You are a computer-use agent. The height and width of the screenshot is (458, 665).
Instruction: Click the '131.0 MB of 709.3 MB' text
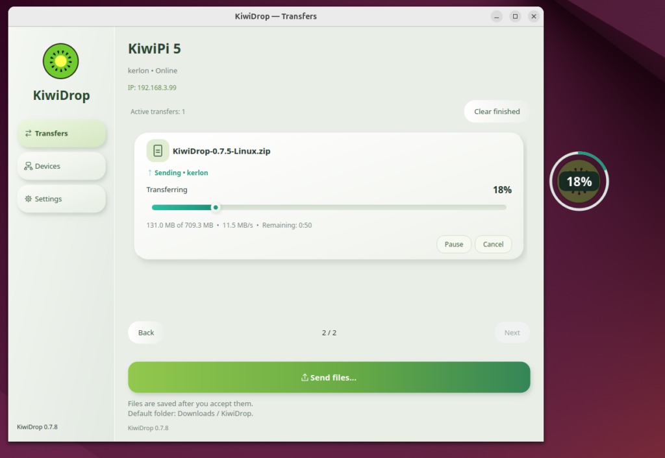click(180, 225)
